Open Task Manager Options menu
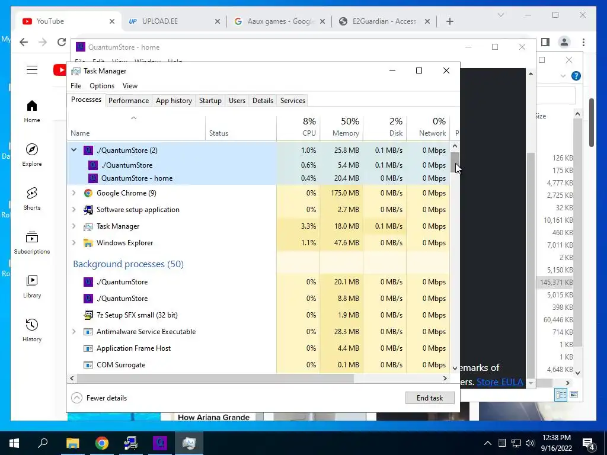Viewport: 607px width, 455px height. pos(102,86)
